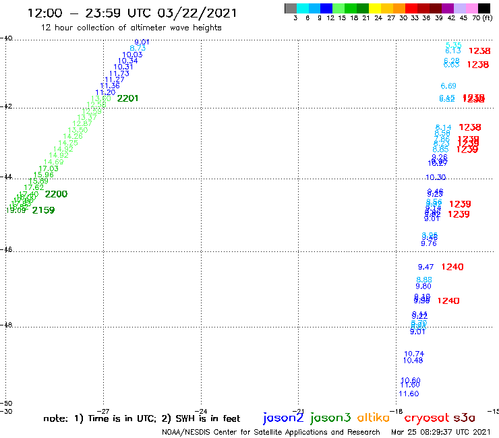Click the latitude axis label "-48"

pos(6,325)
